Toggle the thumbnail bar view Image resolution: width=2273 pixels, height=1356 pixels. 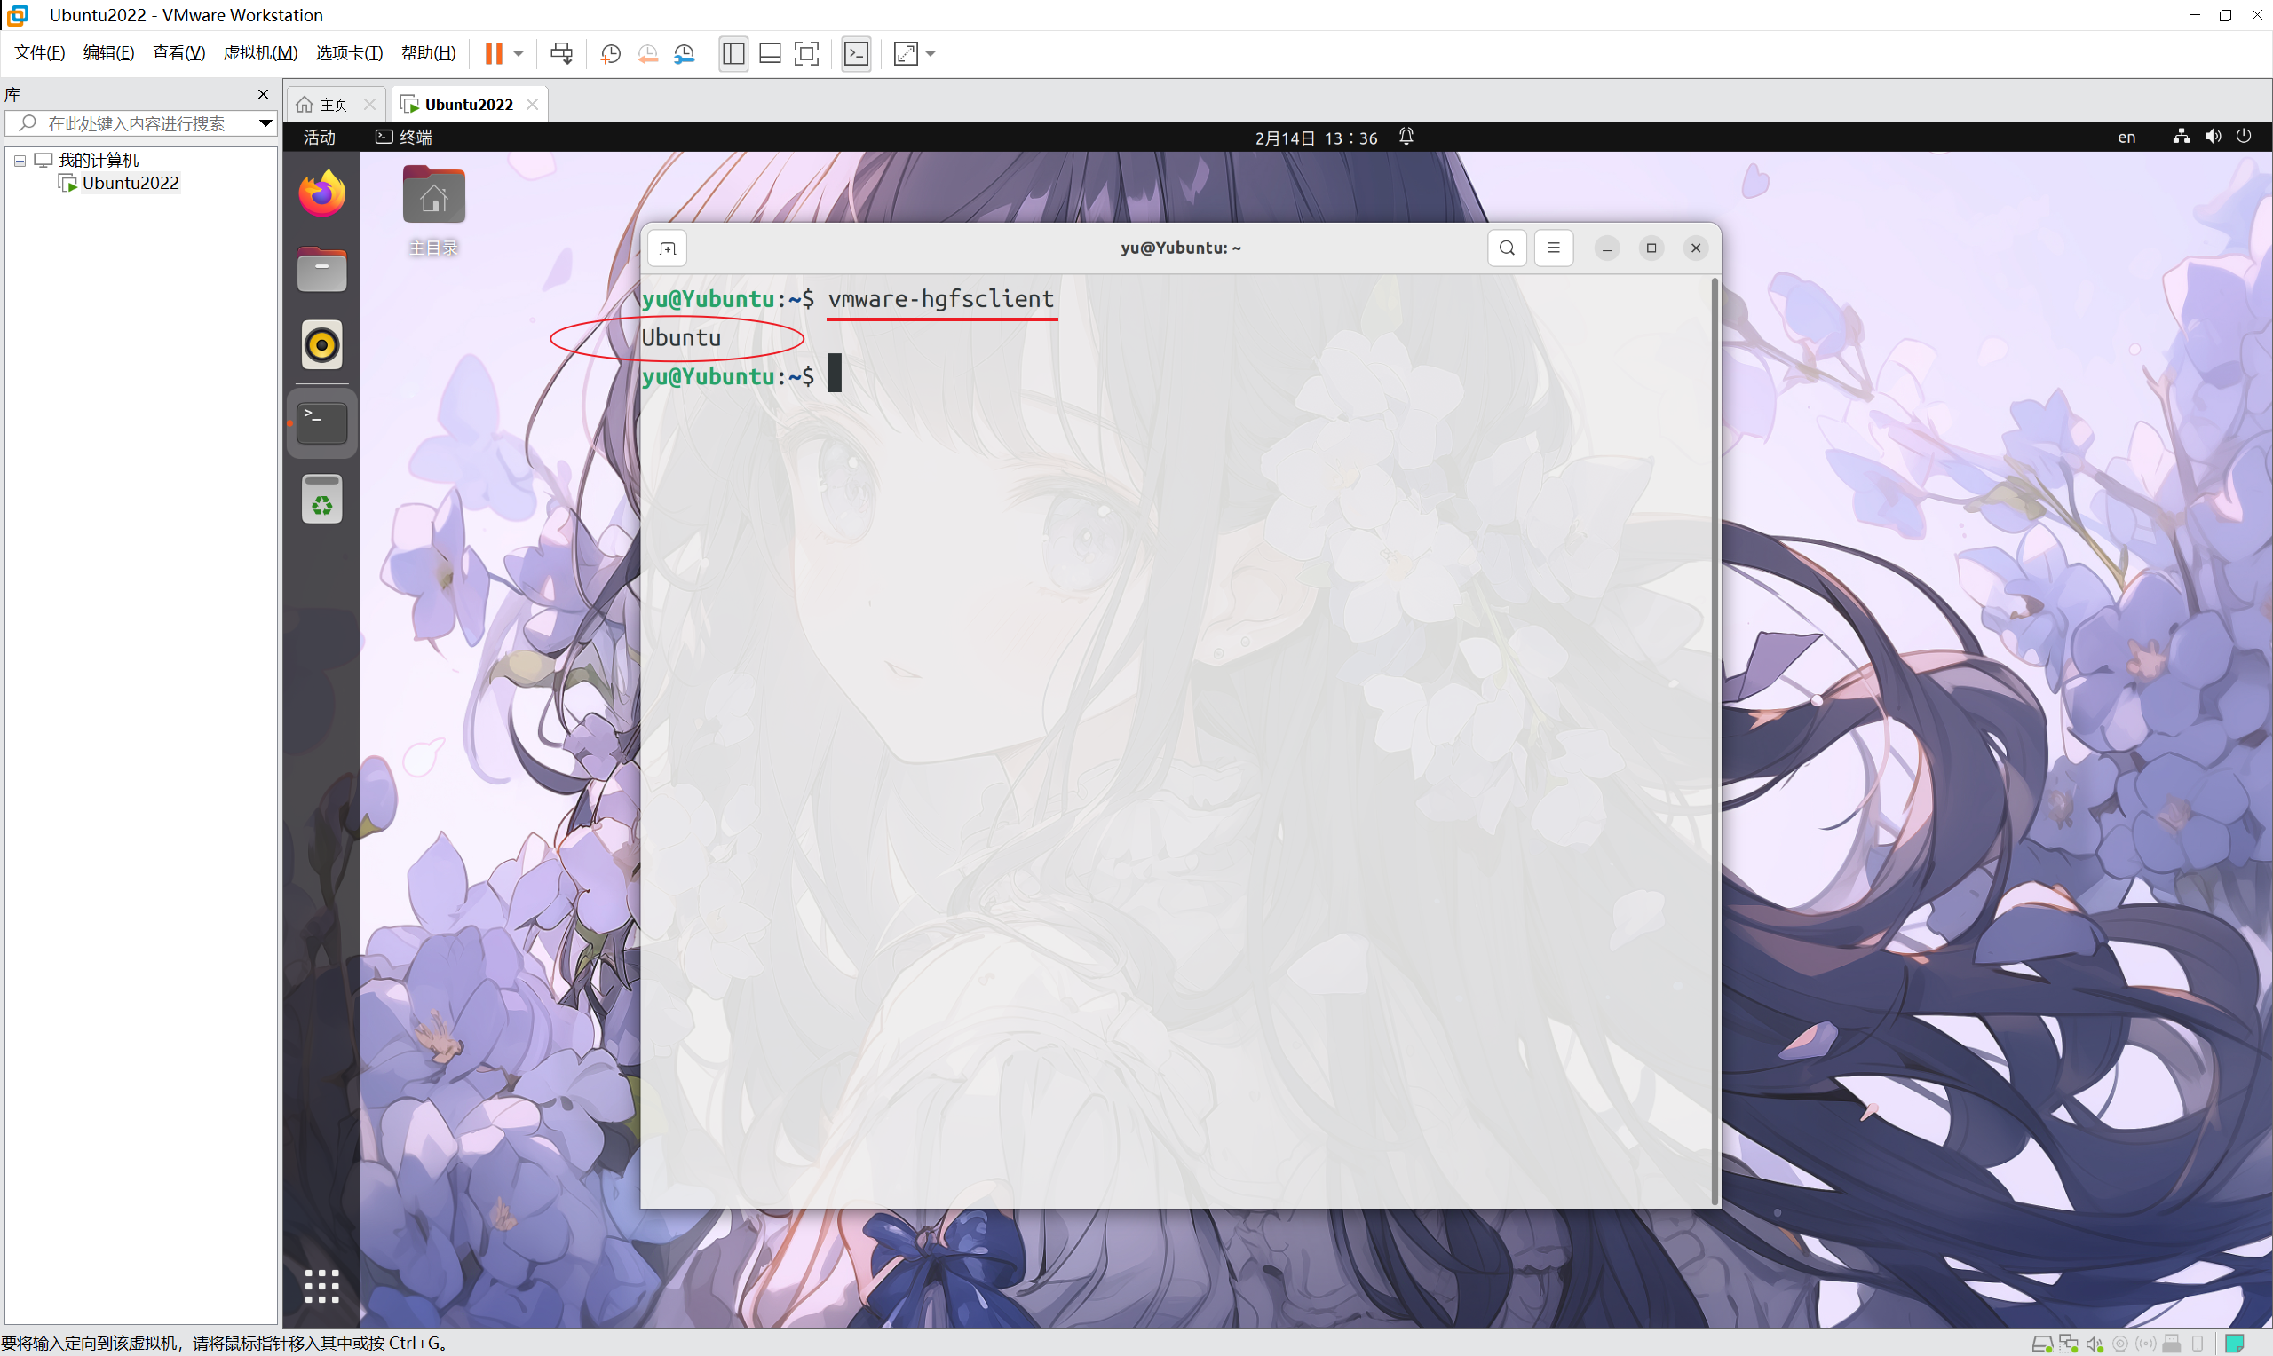point(770,54)
